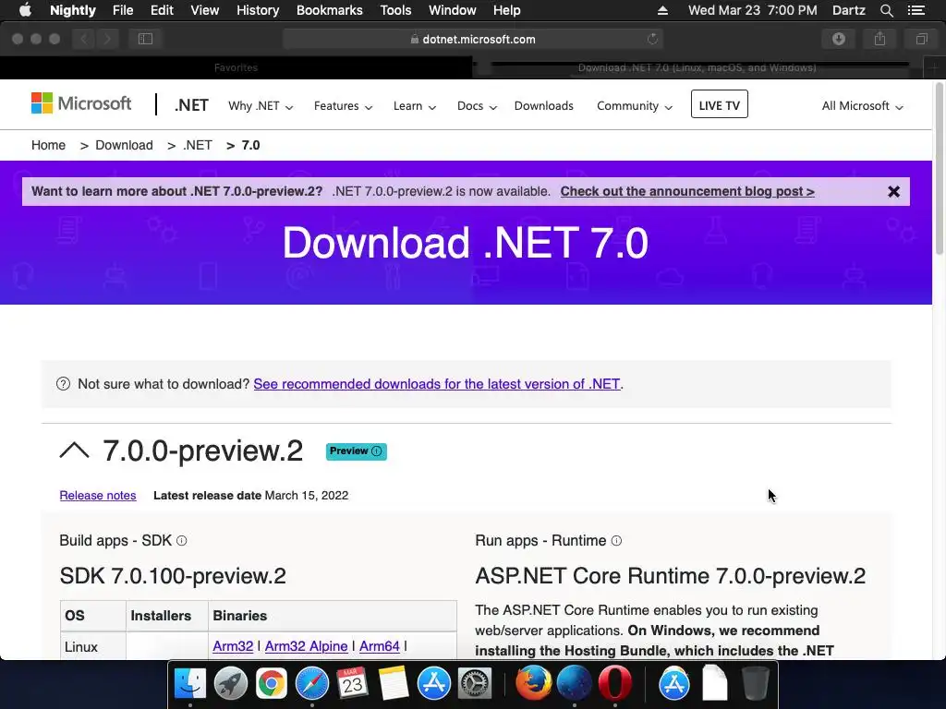This screenshot has width=946, height=709.
Task: Go to Downloads in site navigation
Action: pos(543,106)
